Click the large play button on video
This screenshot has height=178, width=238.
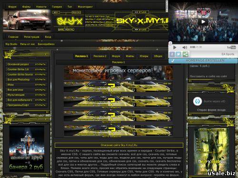pos(203,22)
